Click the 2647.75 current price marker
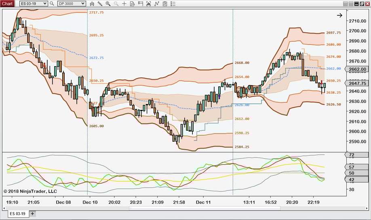The image size is (371, 220). 357,83
